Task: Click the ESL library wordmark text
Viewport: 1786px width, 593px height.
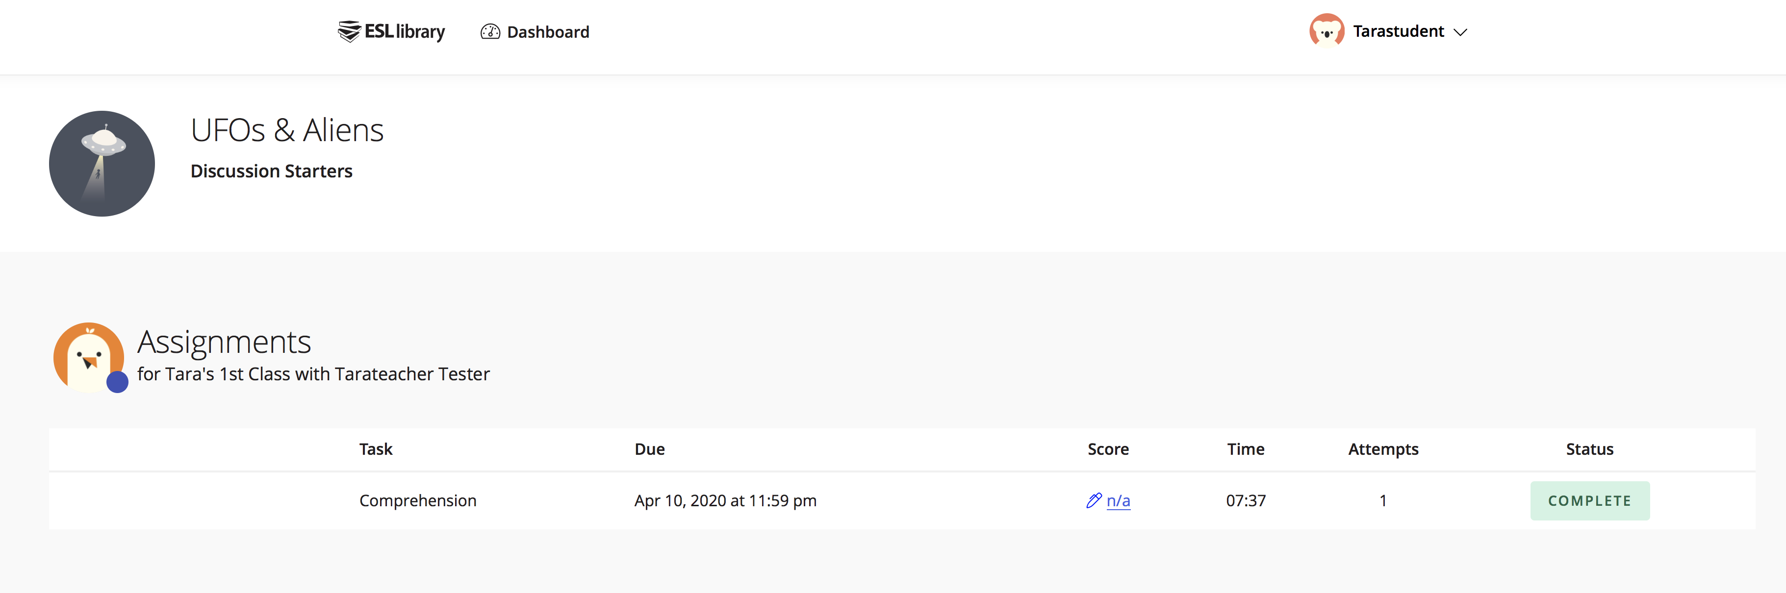Action: point(404,32)
